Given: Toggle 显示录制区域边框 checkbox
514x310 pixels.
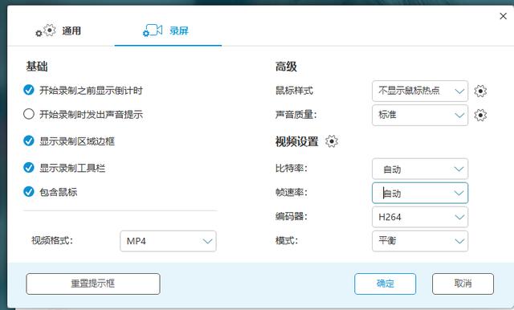Looking at the screenshot, I should (x=29, y=141).
